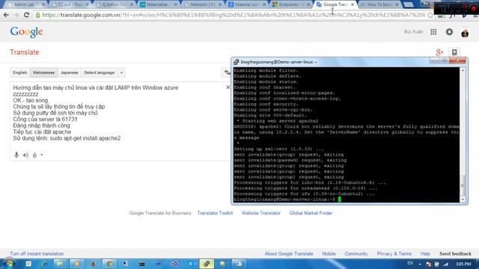Open the Google account avatar
The height and width of the screenshot is (269, 479).
click(x=465, y=32)
